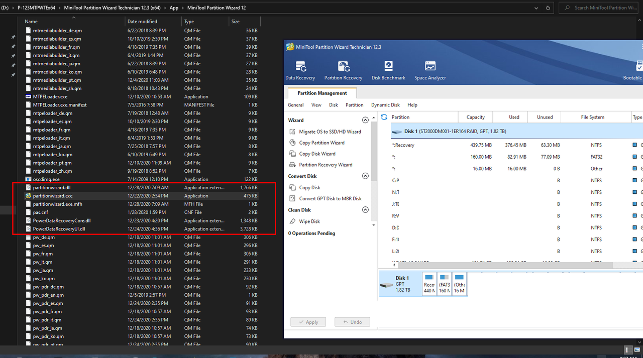Switch Explorer to large icons view

pos(636,349)
